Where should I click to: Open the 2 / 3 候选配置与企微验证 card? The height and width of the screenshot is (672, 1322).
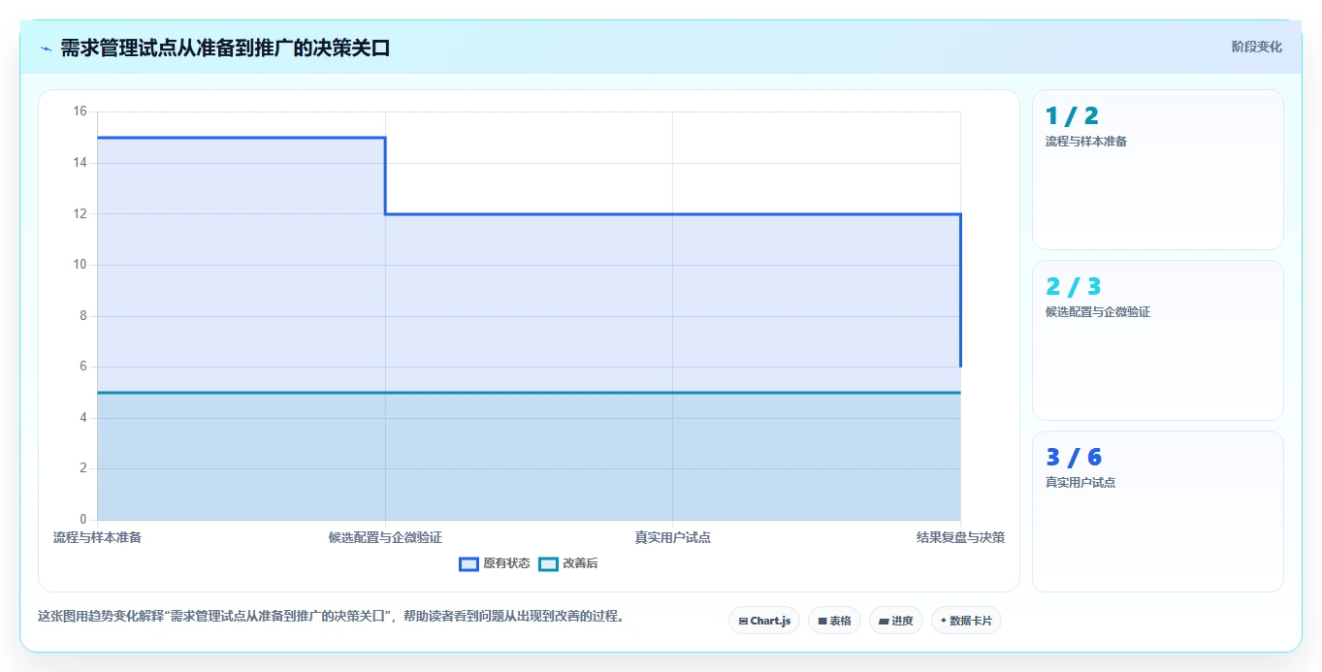point(1158,340)
